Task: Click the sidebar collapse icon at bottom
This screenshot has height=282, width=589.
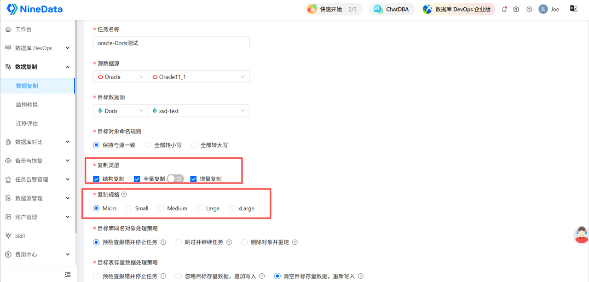Action: click(x=68, y=275)
